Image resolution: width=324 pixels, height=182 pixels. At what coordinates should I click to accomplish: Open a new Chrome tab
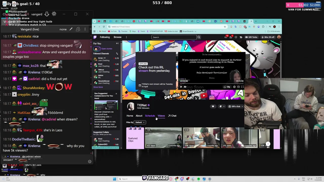256,21
